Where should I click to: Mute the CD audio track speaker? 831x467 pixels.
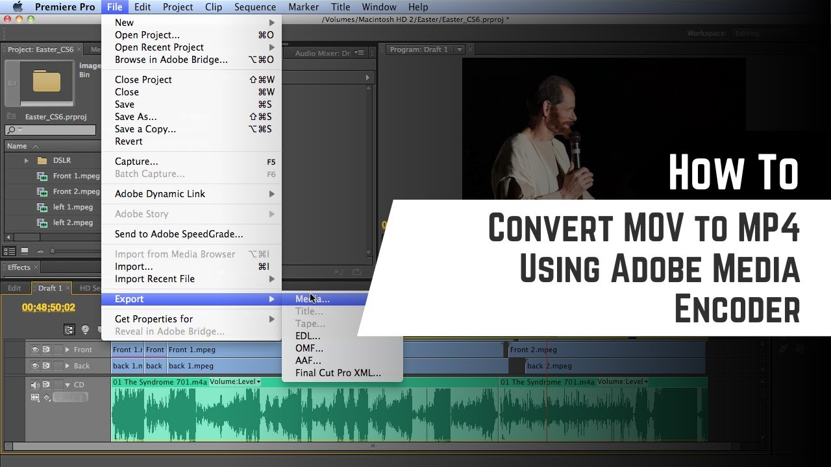click(x=35, y=385)
